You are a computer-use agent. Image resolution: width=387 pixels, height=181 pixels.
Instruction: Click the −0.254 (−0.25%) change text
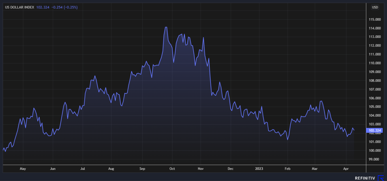point(65,7)
